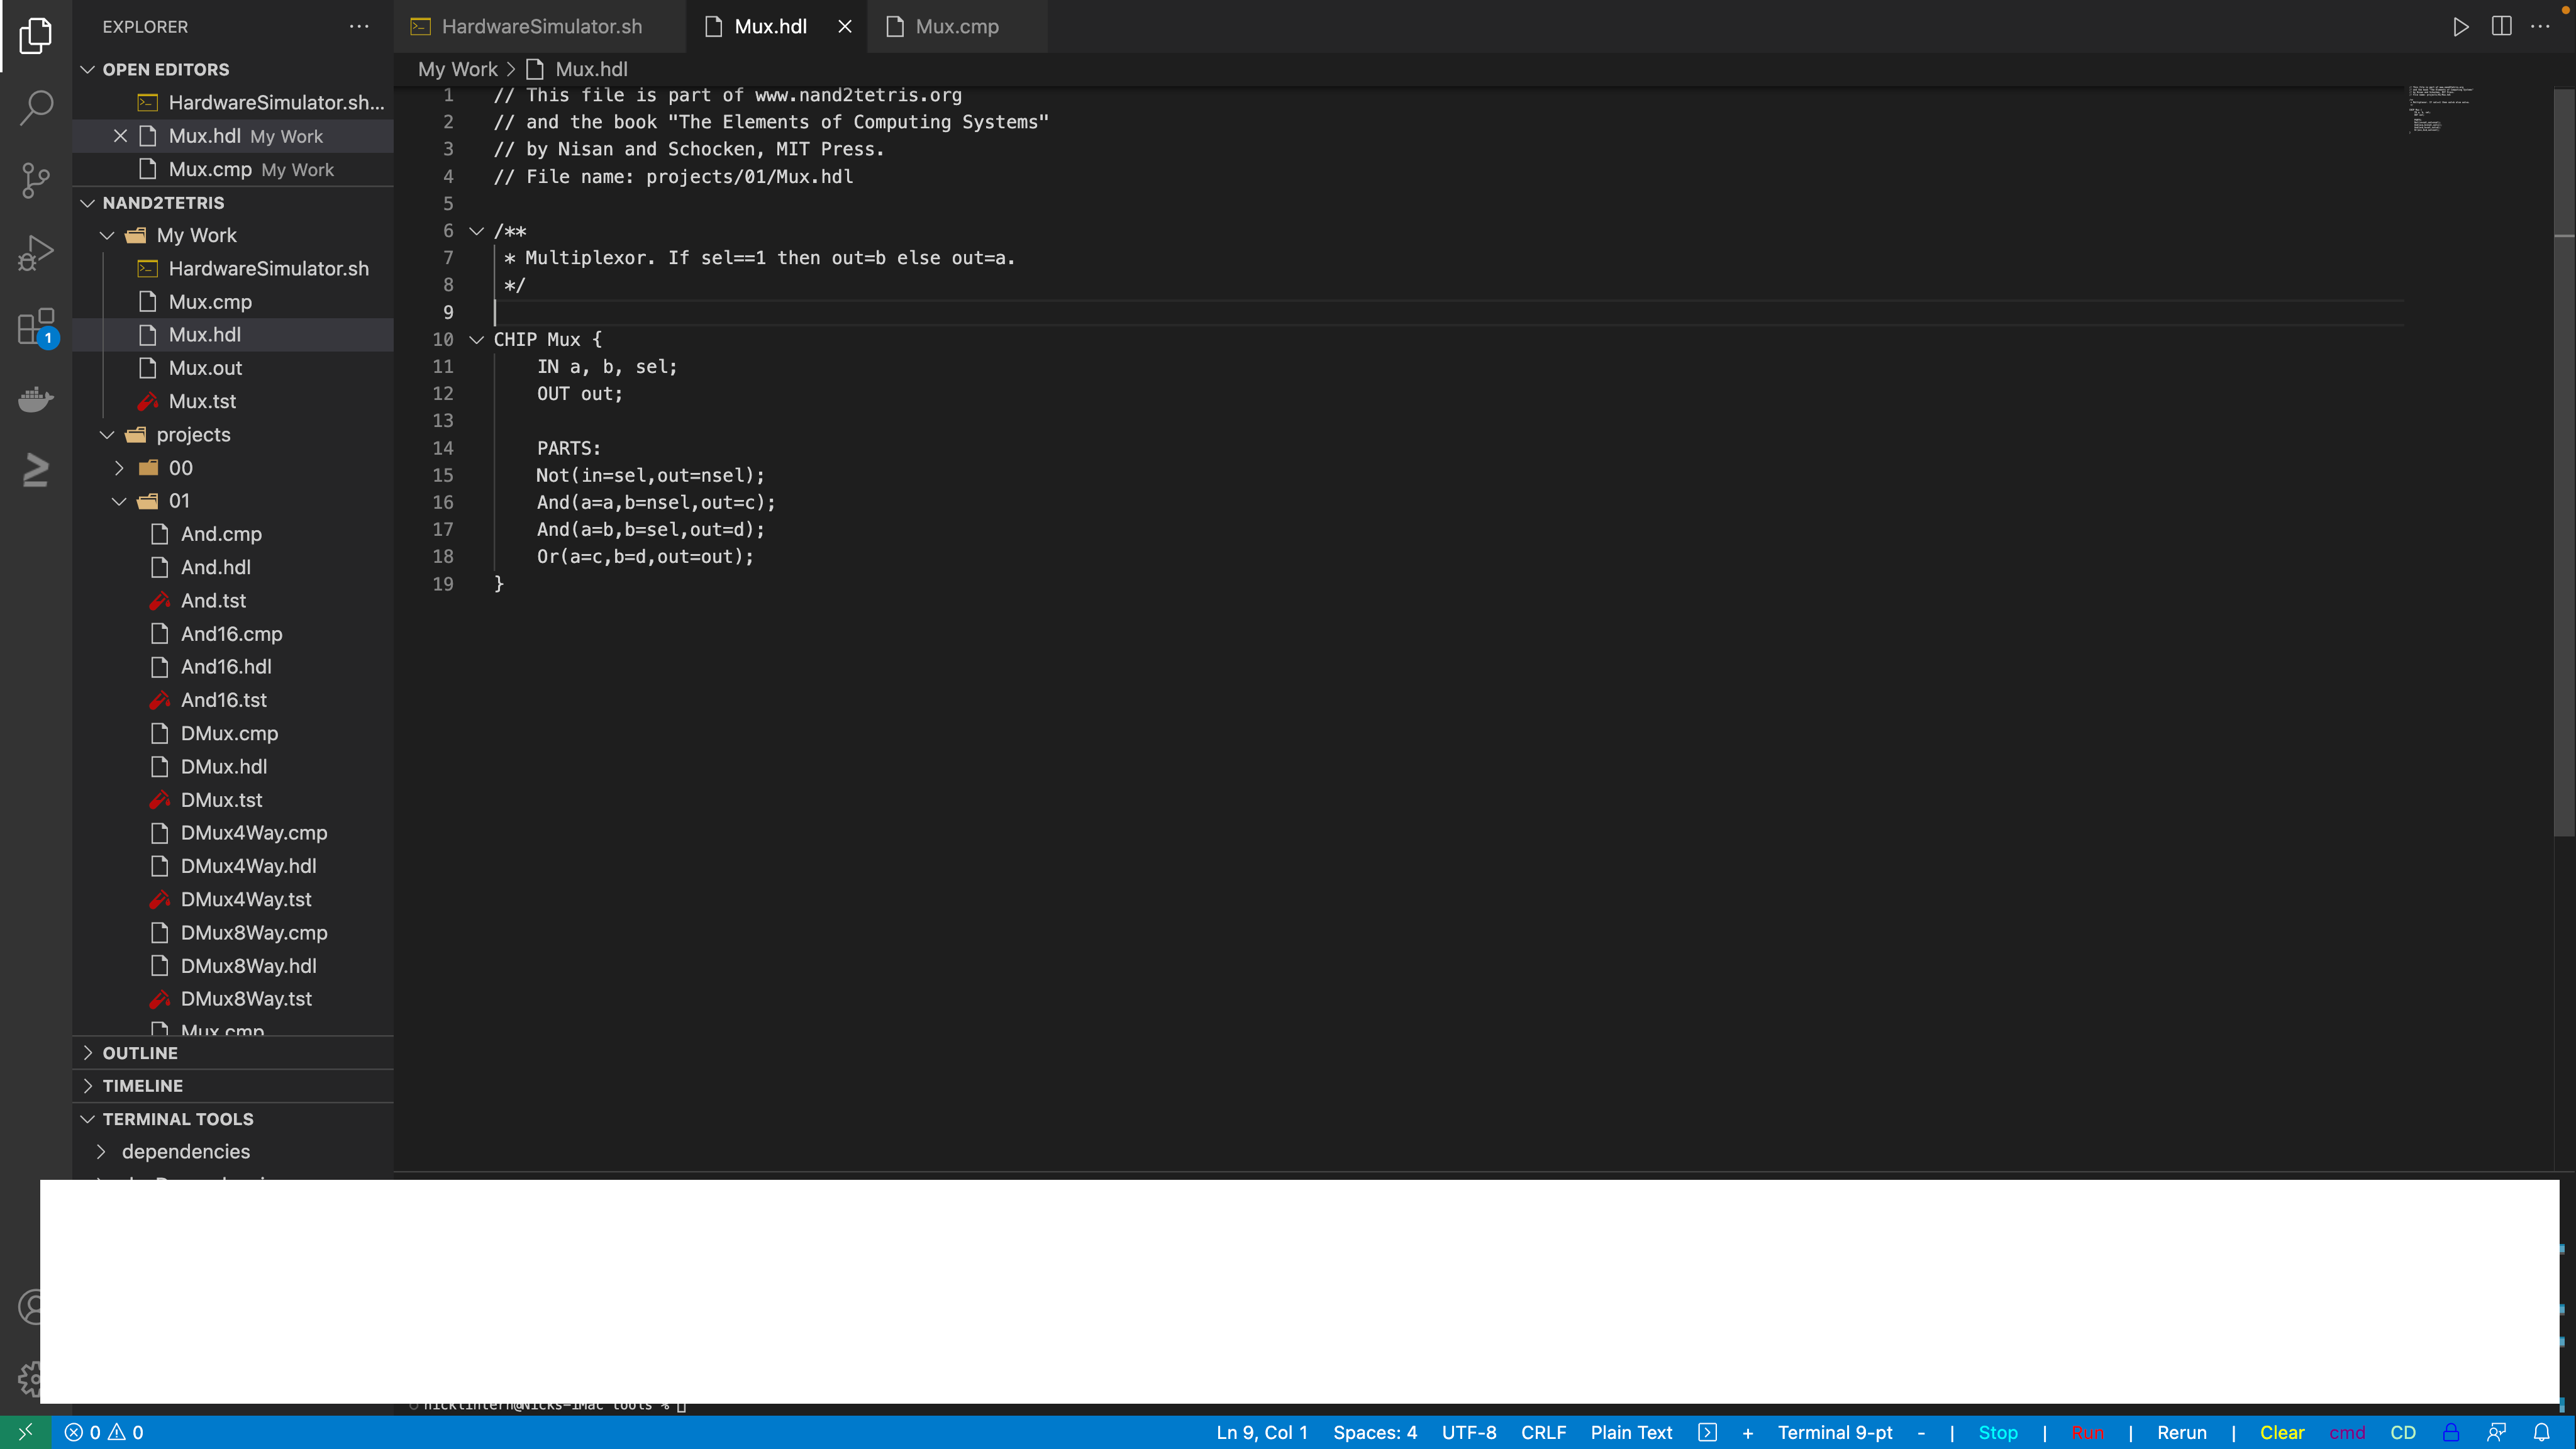
Task: Switch to HardwareSimulator.sh tab
Action: click(x=541, y=27)
